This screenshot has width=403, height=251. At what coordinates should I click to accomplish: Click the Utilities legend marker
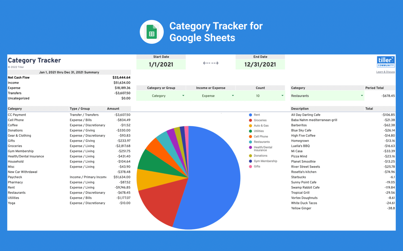(x=250, y=131)
